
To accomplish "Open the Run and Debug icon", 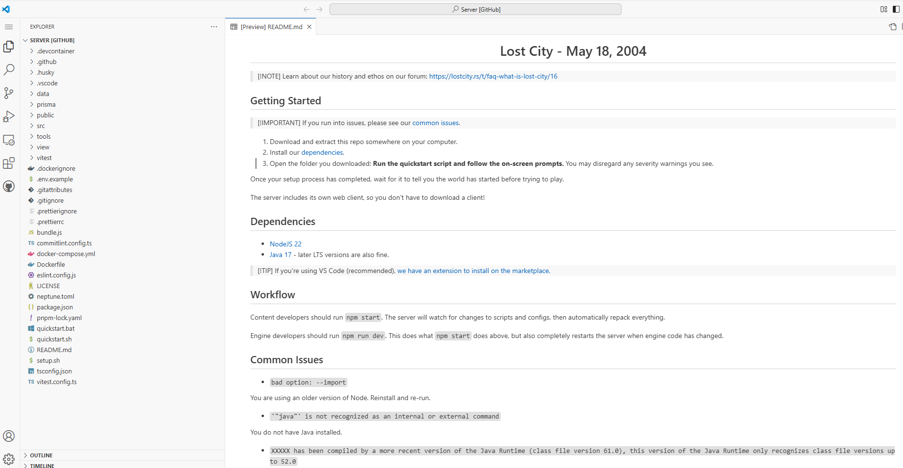I will click(x=9, y=116).
